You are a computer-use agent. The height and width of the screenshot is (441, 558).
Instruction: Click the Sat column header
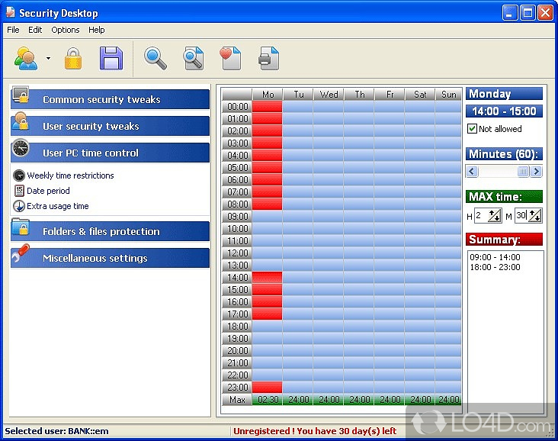[419, 95]
